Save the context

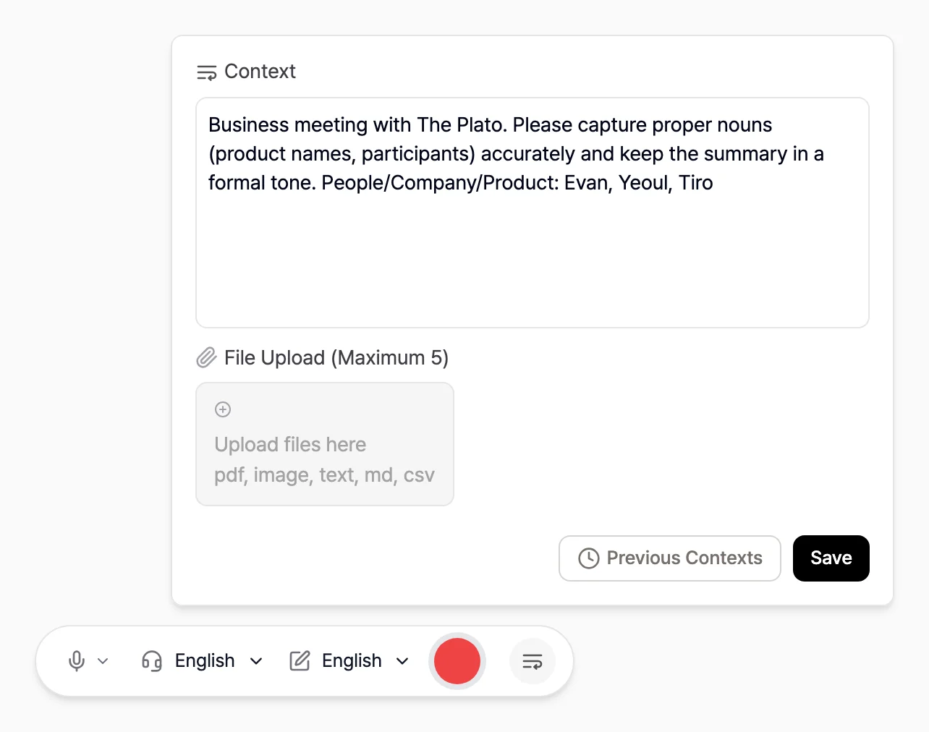831,558
